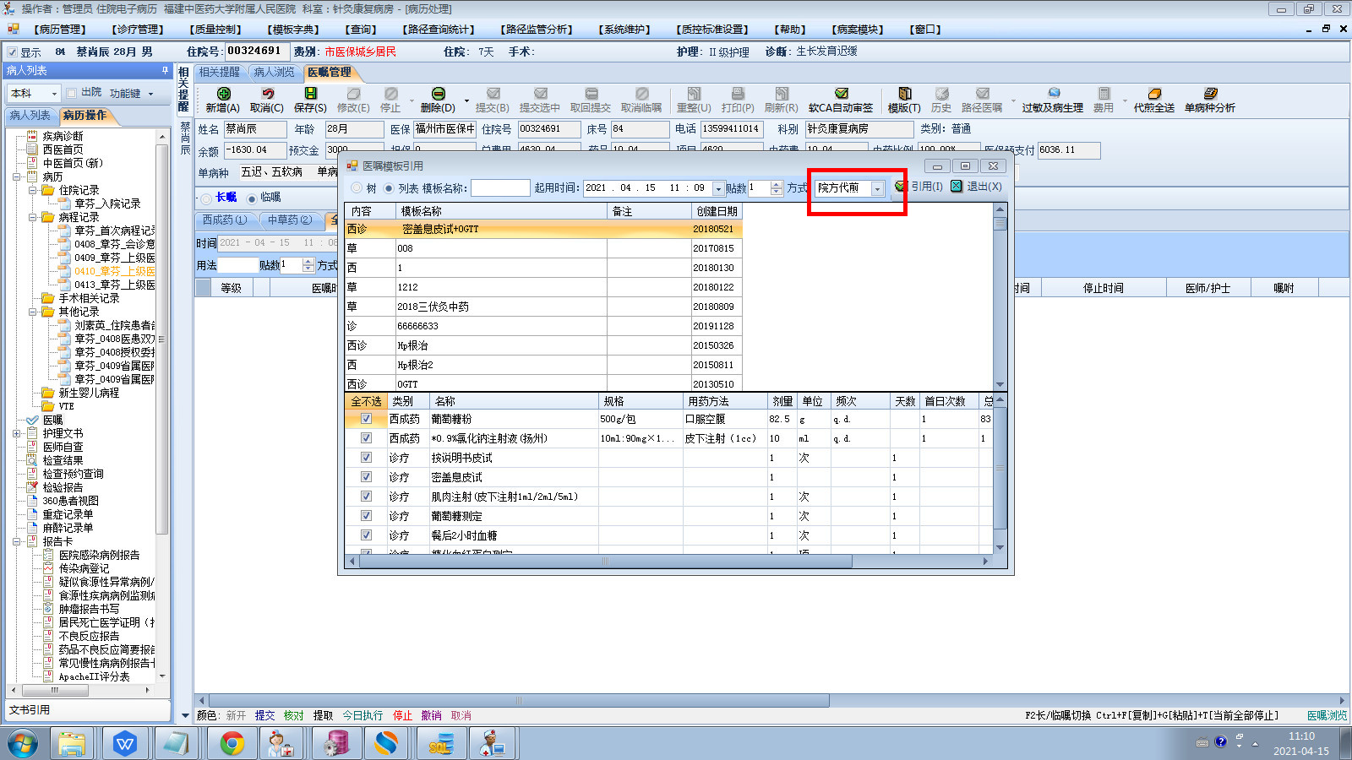
Task: Open the 质量控制 menu
Action: tap(215, 30)
